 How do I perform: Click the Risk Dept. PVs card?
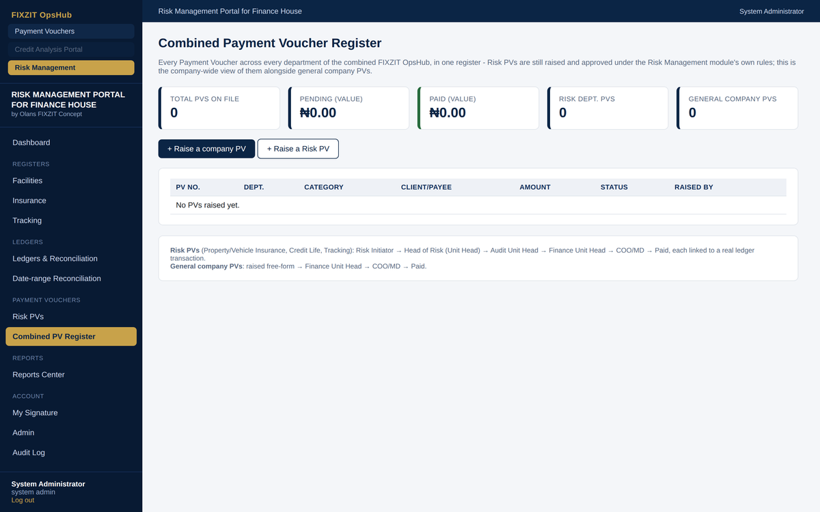pos(608,108)
